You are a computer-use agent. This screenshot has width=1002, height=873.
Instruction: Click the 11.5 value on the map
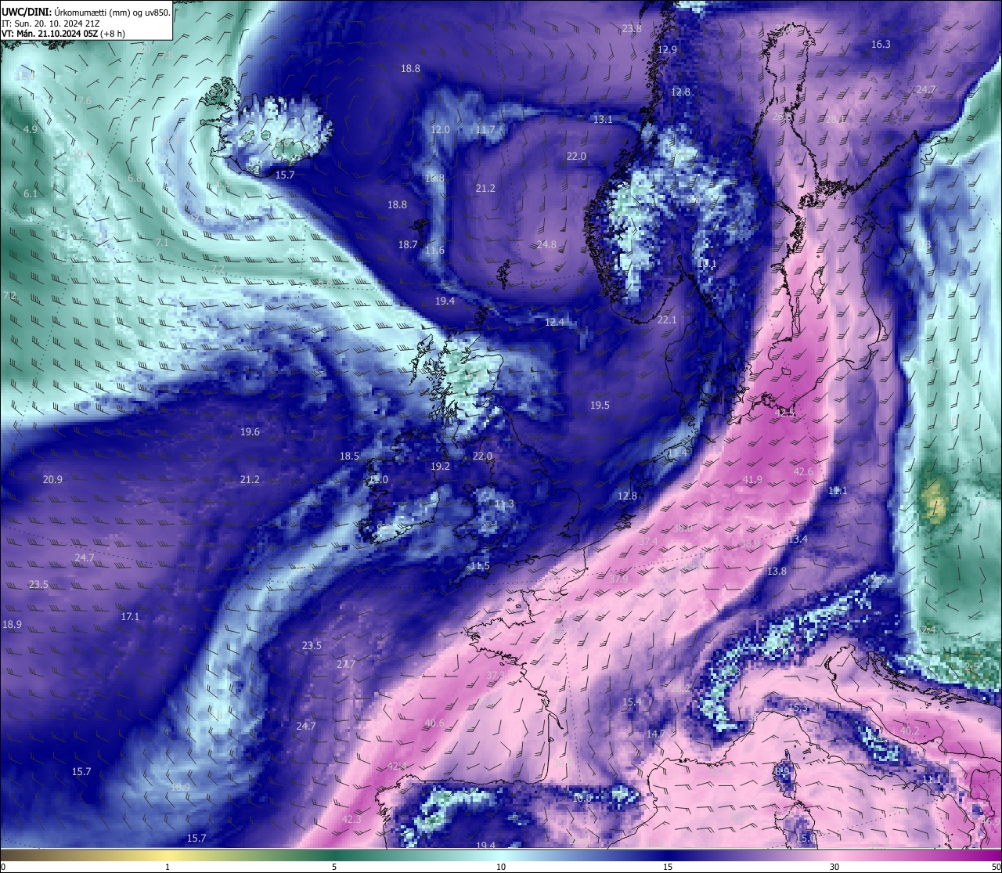click(480, 566)
